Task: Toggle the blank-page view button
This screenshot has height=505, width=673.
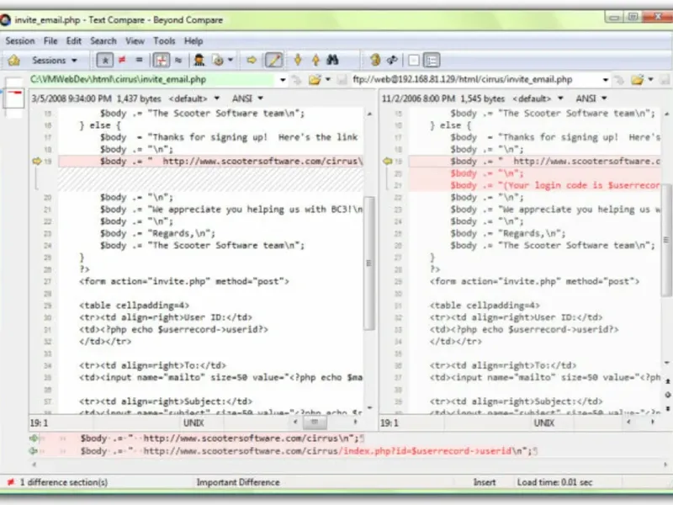Action: pos(414,60)
